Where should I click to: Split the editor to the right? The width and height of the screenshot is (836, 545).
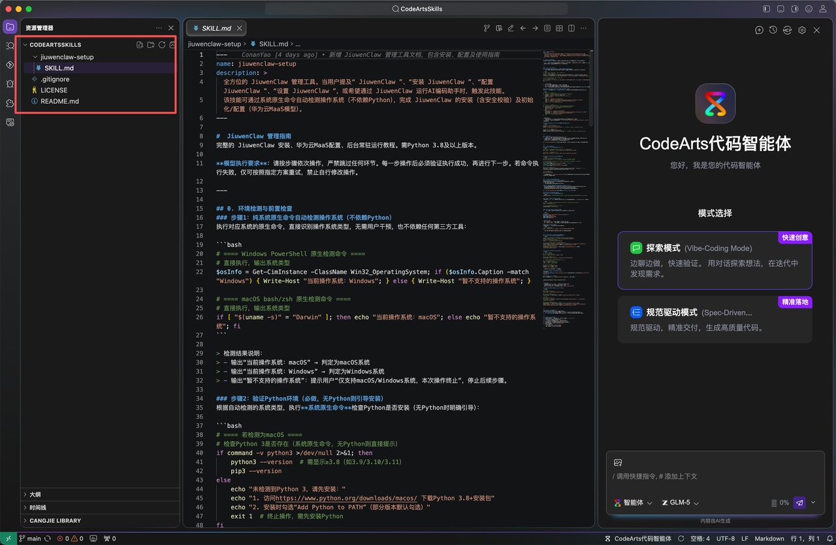tap(572, 28)
